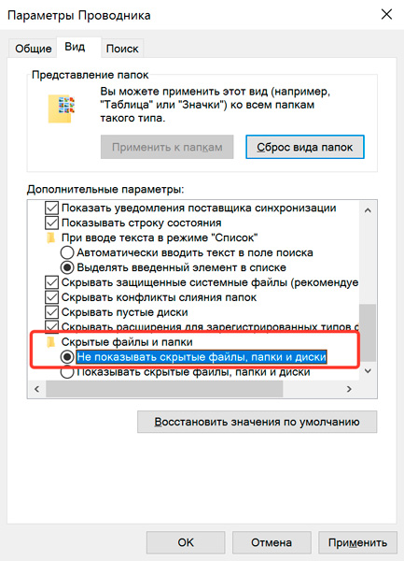
Task: Click 'Восстановить значения по умолчанию' button
Action: [x=257, y=422]
